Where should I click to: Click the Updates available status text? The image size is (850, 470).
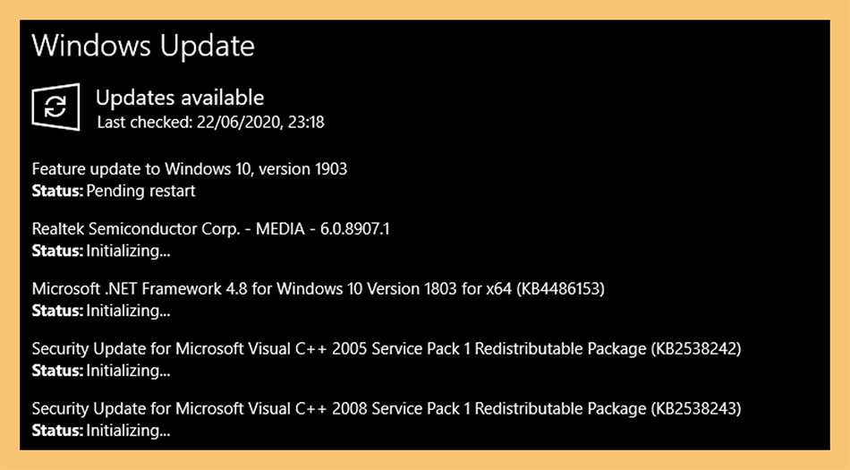pyautogui.click(x=180, y=98)
